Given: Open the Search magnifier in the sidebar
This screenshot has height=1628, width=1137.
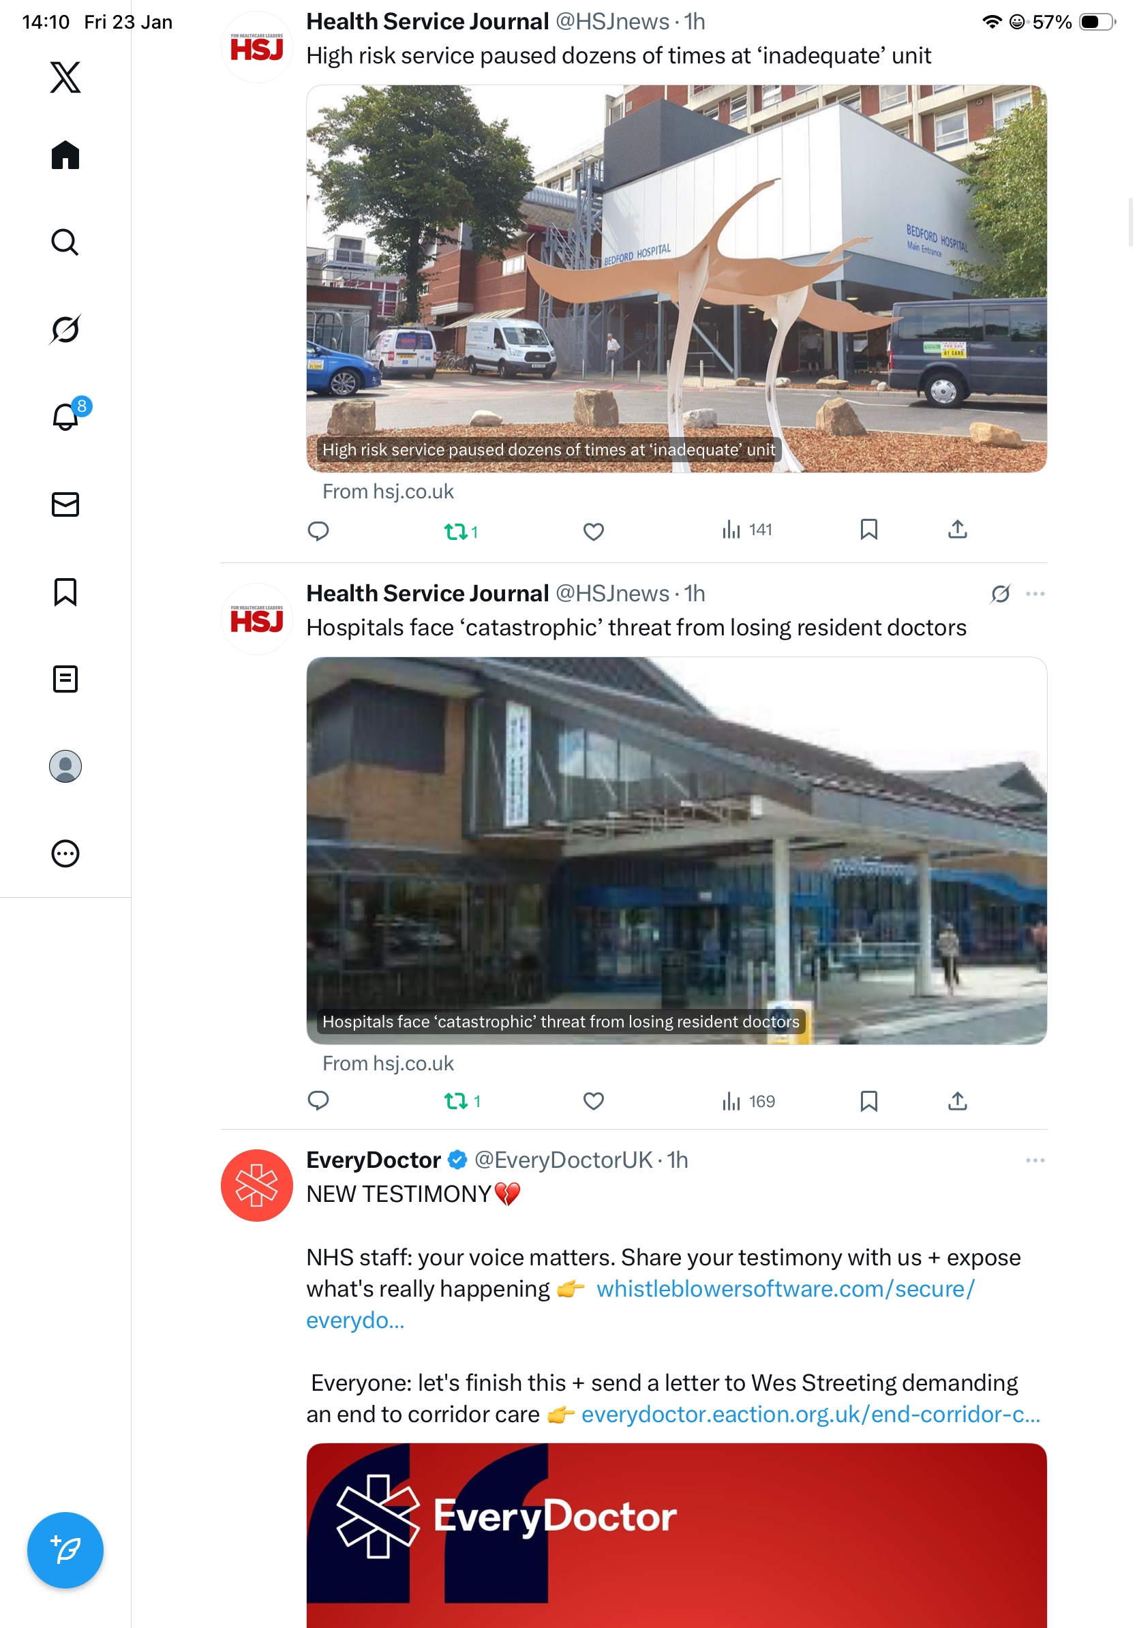Looking at the screenshot, I should tap(65, 242).
